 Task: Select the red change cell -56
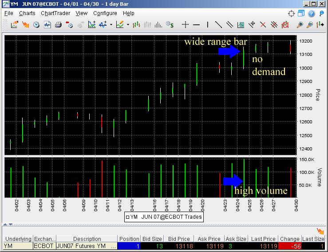(x=290, y=246)
